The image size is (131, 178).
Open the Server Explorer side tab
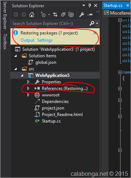pyautogui.click(x=5, y=15)
